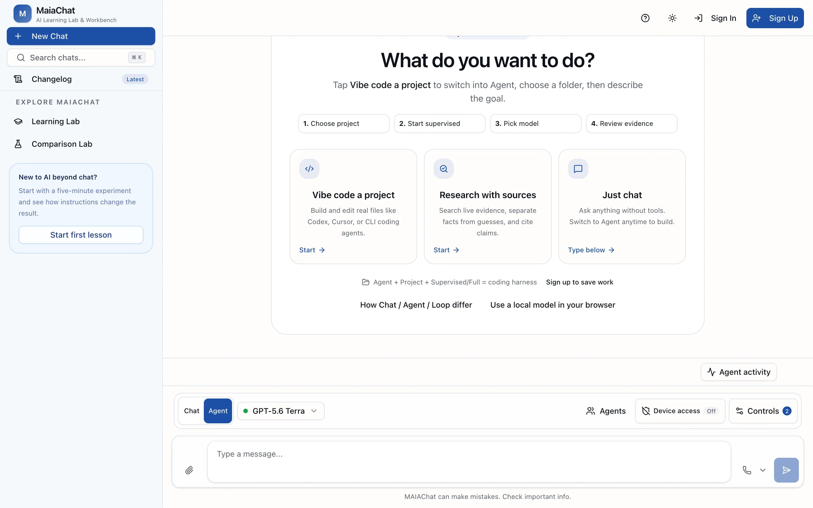Click the Changelog scroll icon
813x508 pixels.
[18, 79]
